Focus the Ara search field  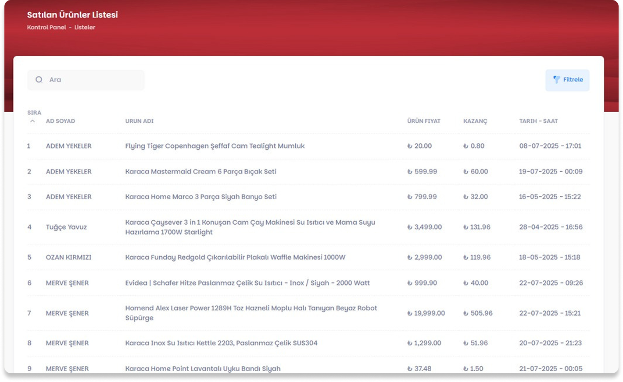click(x=92, y=80)
